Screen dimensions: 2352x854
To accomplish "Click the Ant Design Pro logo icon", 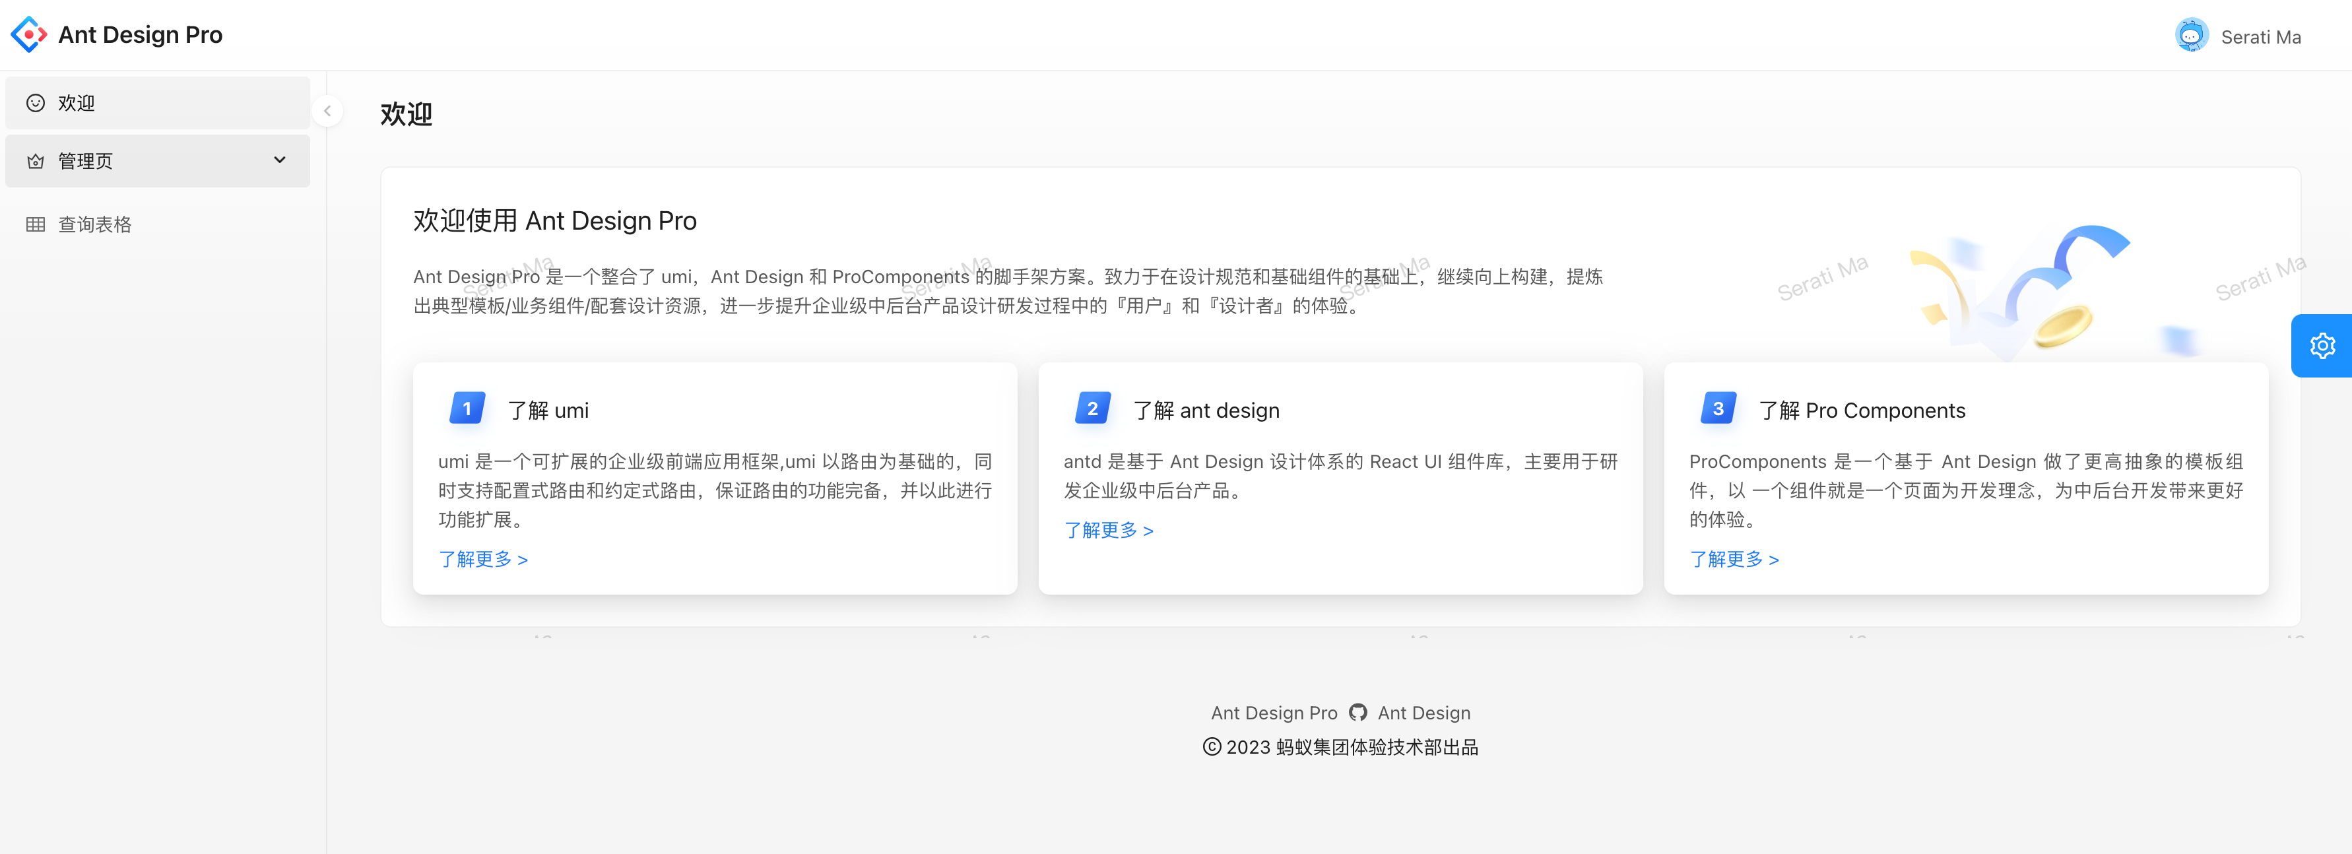I will (28, 35).
